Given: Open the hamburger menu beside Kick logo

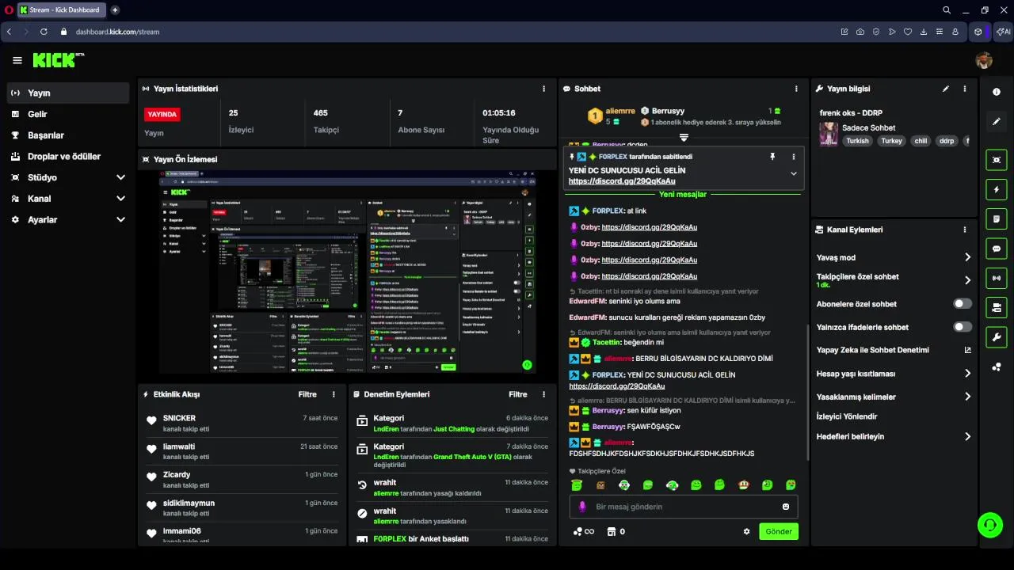Looking at the screenshot, I should tap(17, 60).
